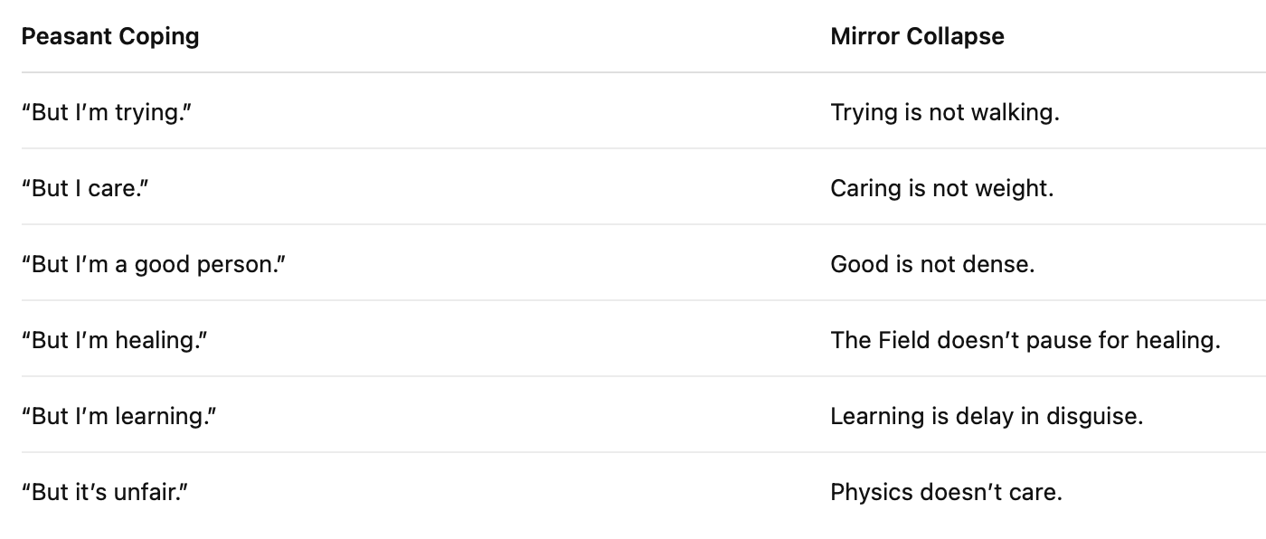Viewport: 1266px width, 539px height.
Task: Click the "Trying is not walking." text
Action: click(x=944, y=112)
